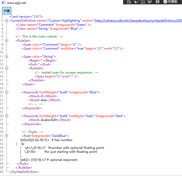Grab the debug toolbar dotted drag handle
182x176 pixels.
[x=125, y=2]
